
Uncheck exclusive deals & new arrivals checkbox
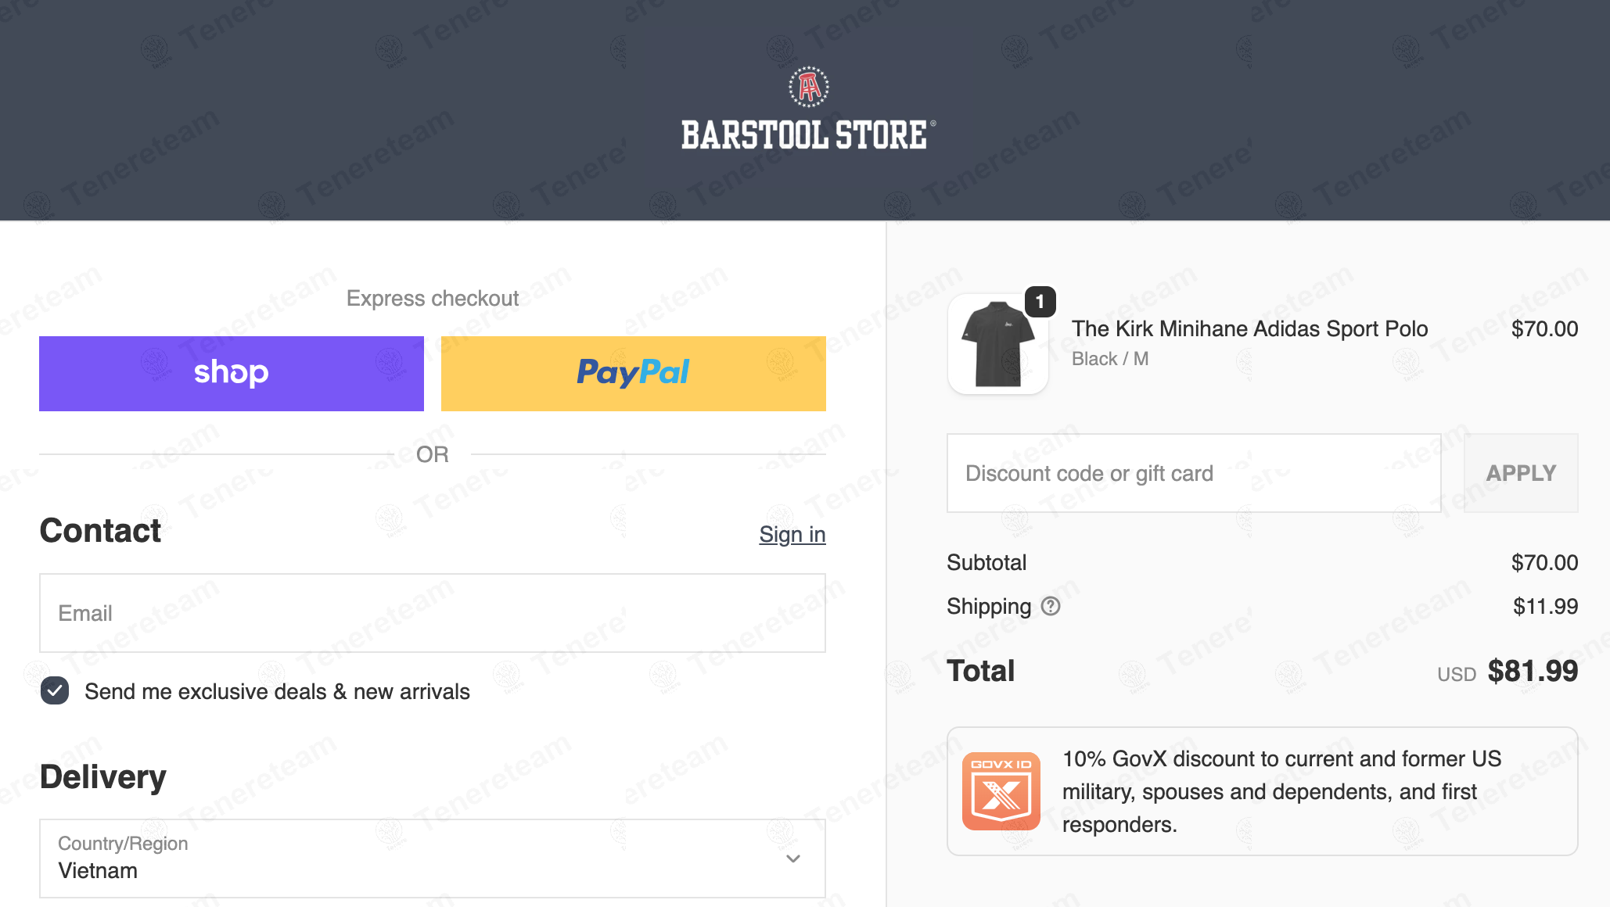click(55, 691)
